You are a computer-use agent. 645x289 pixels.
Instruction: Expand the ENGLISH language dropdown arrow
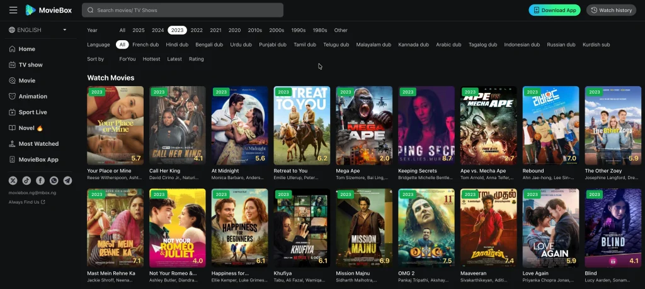pyautogui.click(x=65, y=30)
